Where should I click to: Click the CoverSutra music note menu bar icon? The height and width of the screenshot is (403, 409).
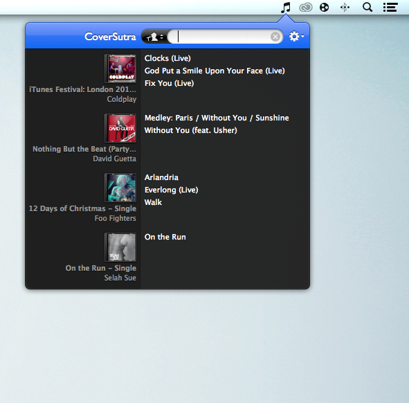(286, 8)
